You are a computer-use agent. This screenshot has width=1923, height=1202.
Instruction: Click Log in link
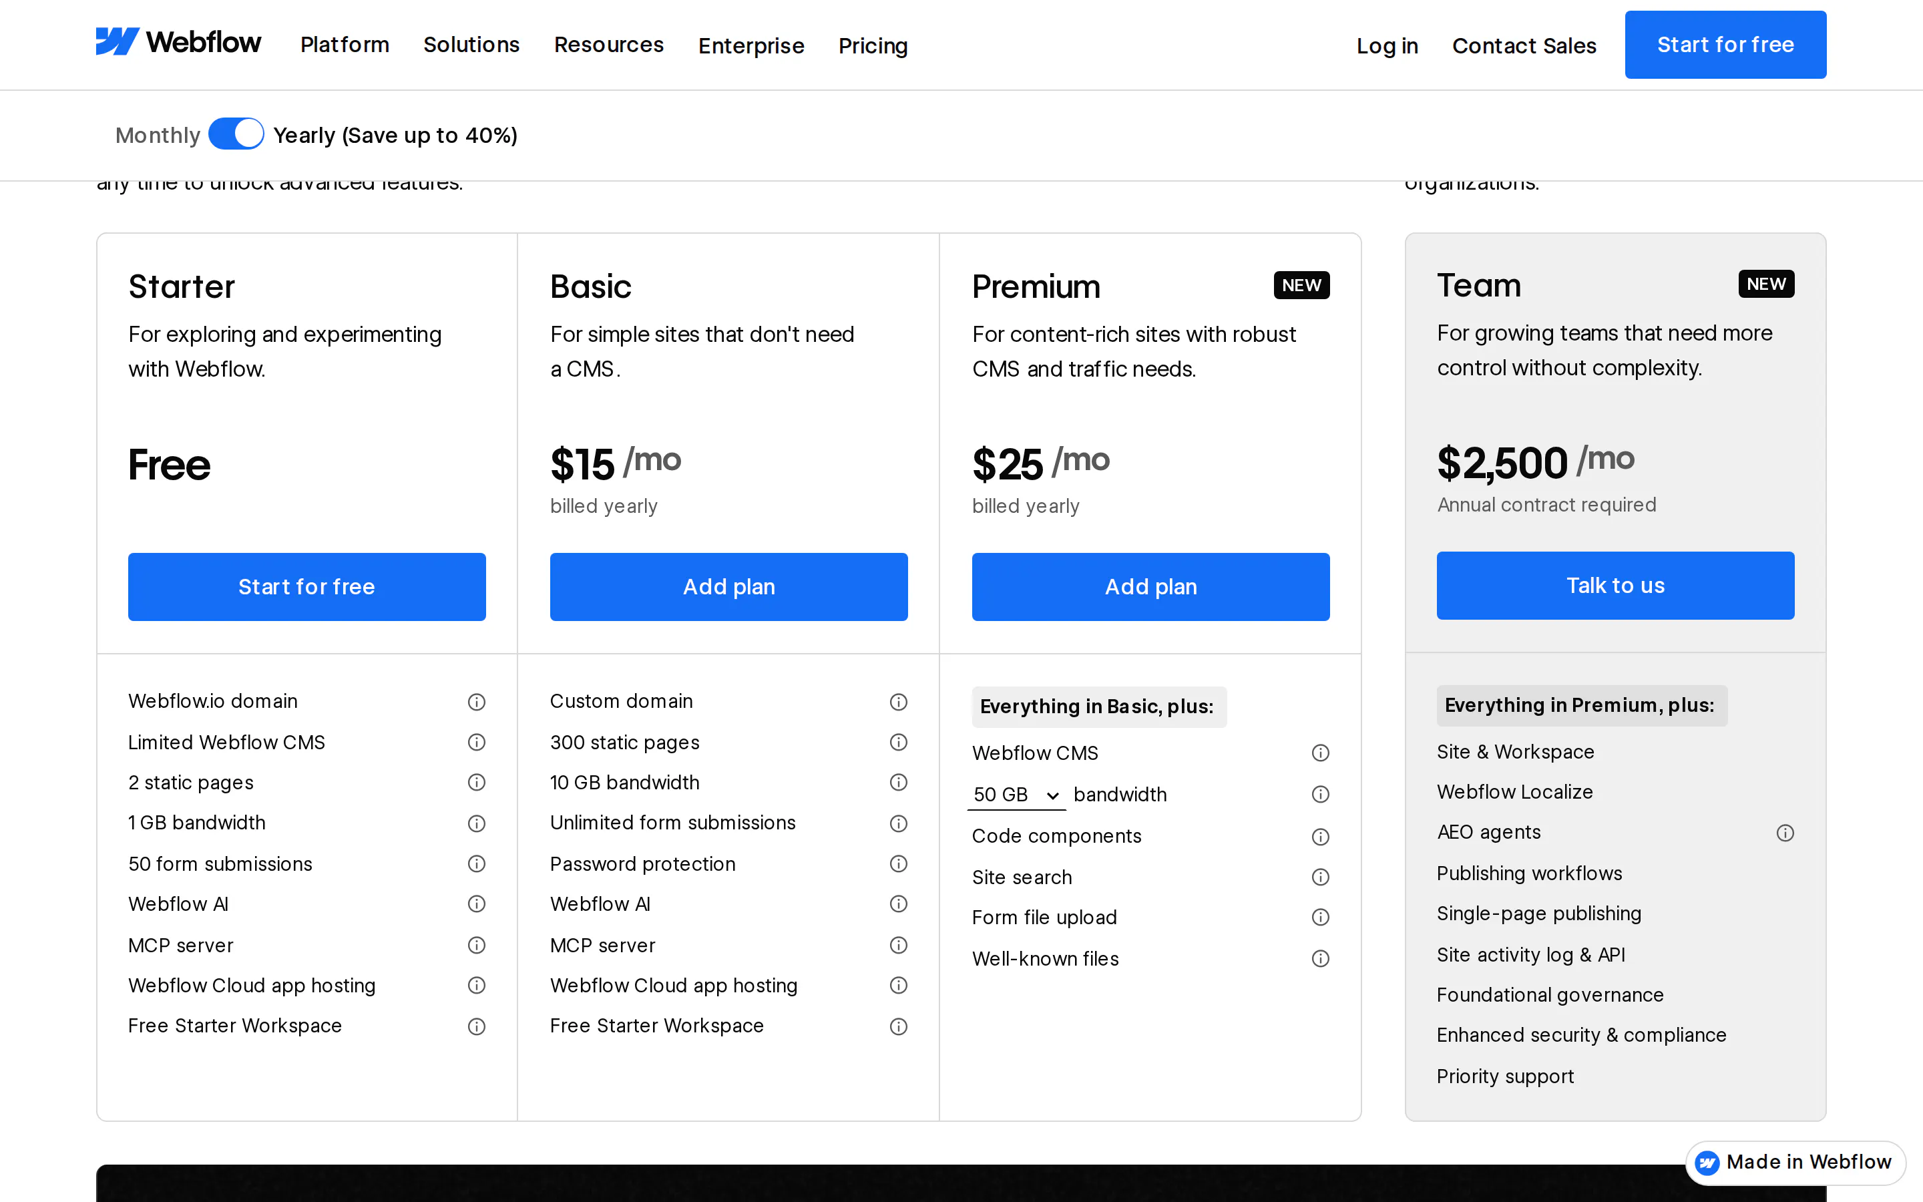click(1387, 46)
